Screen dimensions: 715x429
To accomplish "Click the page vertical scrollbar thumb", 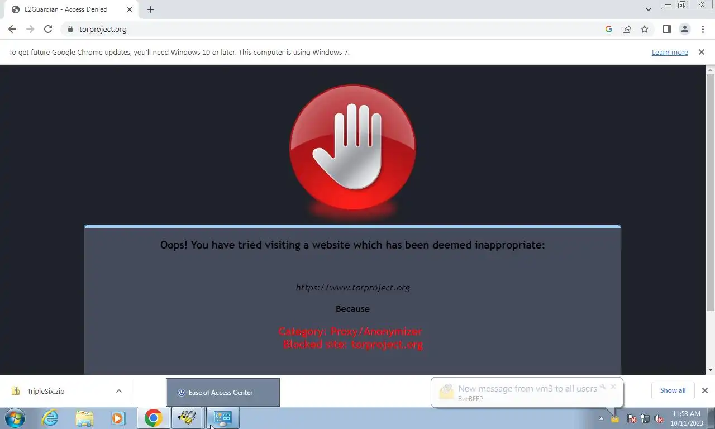I will pyautogui.click(x=711, y=193).
